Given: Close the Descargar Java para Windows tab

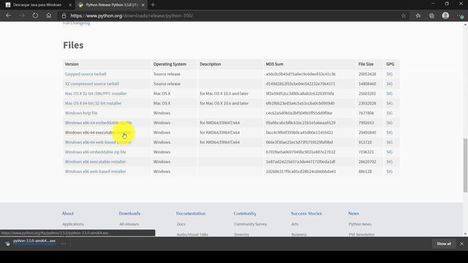Looking at the screenshot, I should [70, 5].
